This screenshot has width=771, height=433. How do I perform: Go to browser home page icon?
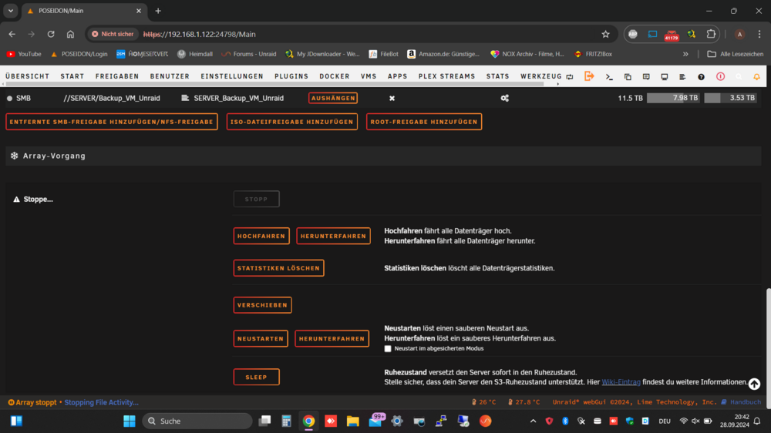pos(70,34)
